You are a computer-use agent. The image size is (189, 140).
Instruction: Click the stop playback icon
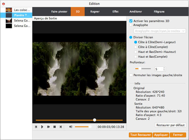point(54,127)
